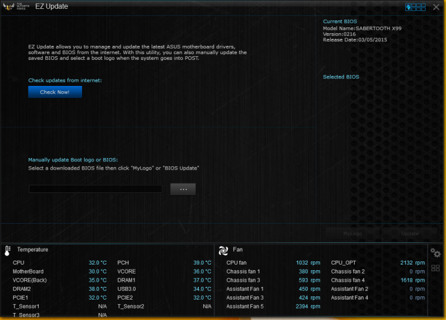
Task: Click the Current BIOS heading
Action: pyautogui.click(x=340, y=21)
